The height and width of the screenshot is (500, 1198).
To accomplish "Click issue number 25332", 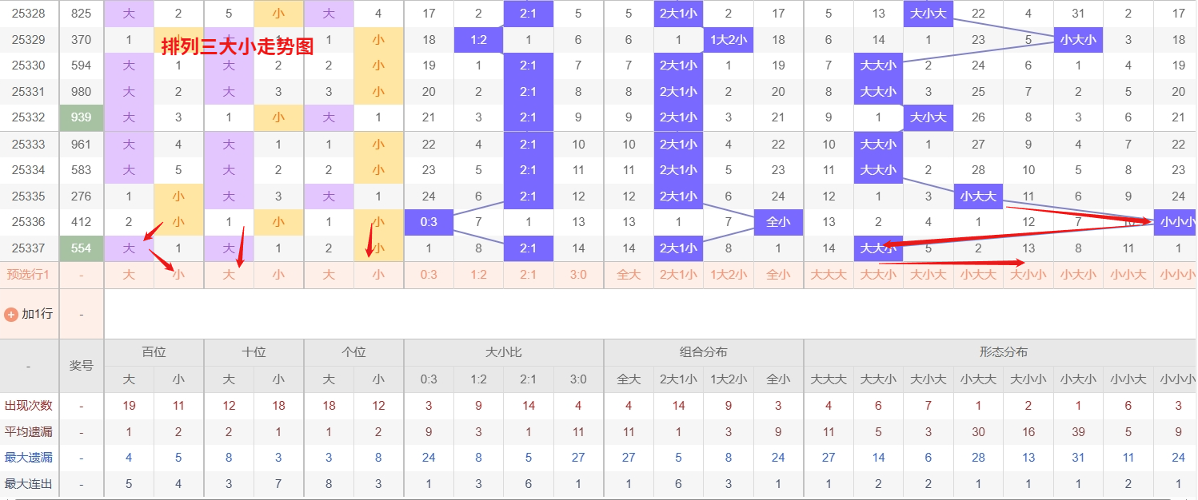I will click(x=29, y=117).
